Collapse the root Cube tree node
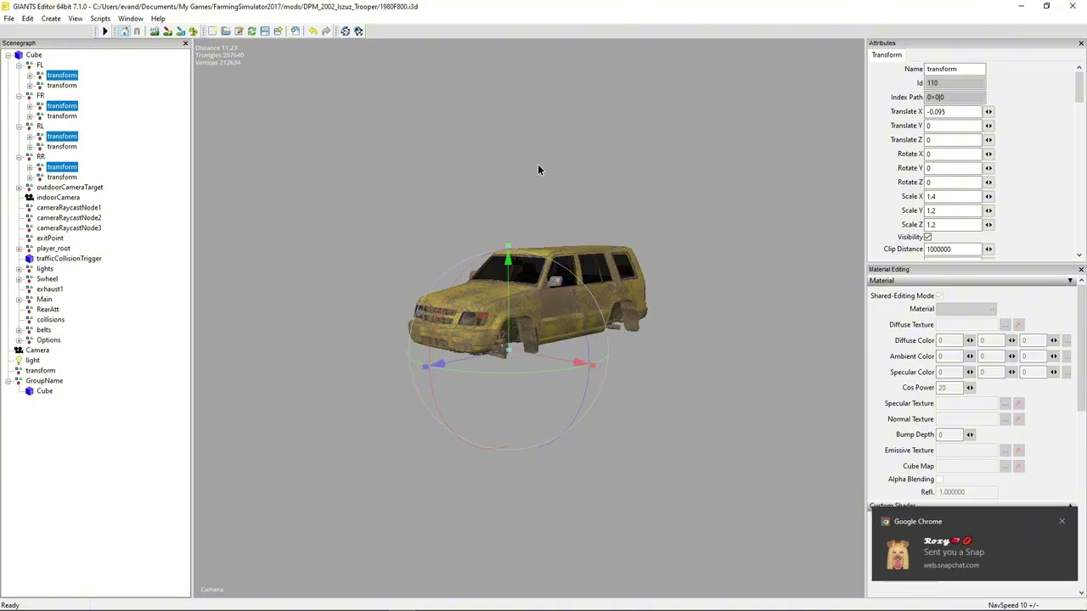The width and height of the screenshot is (1087, 611). coord(8,55)
